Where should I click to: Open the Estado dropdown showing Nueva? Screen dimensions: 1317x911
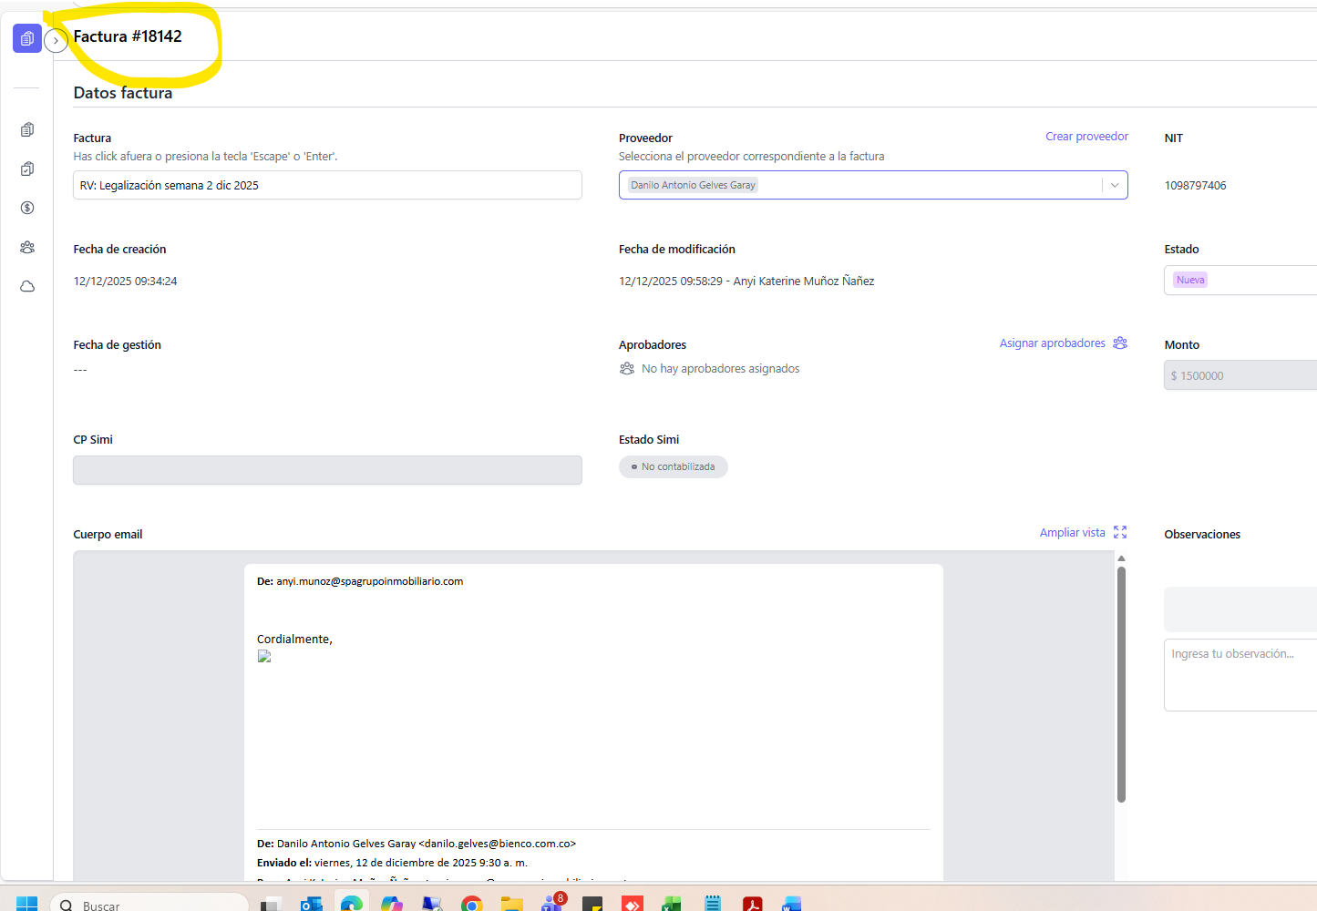point(1240,280)
